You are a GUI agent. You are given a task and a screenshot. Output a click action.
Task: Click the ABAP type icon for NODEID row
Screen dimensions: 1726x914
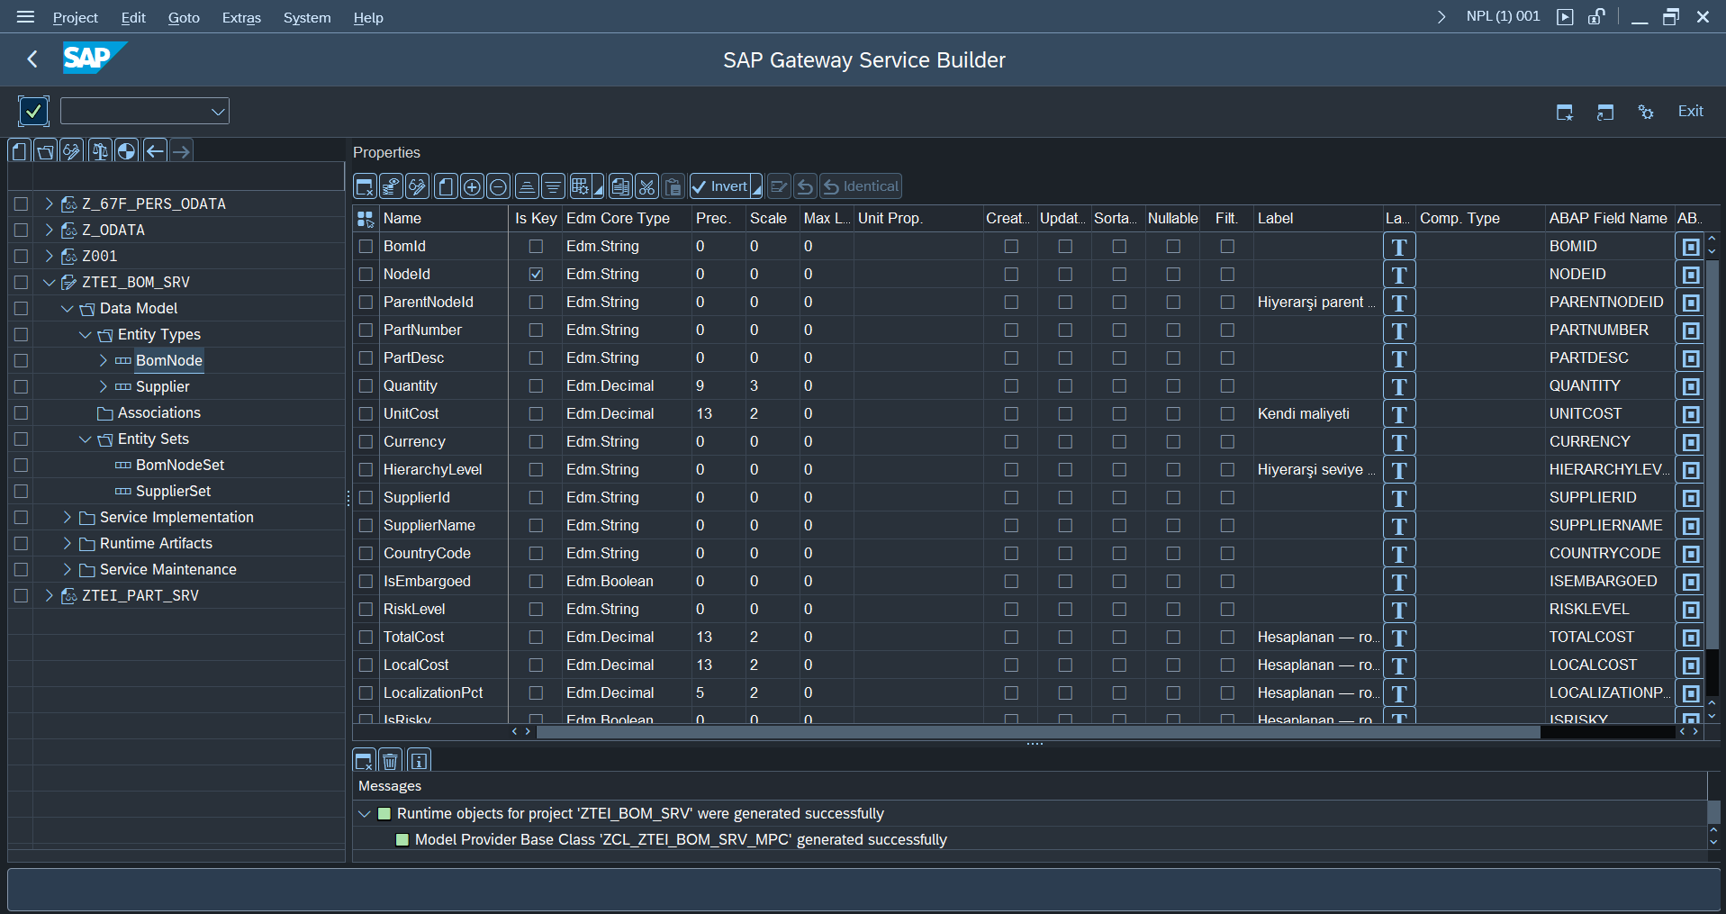[1691, 275]
